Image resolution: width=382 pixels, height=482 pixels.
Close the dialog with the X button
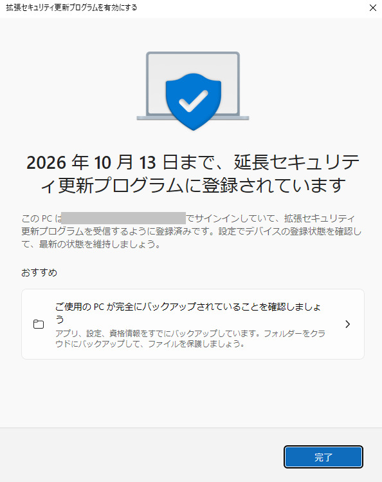372,8
